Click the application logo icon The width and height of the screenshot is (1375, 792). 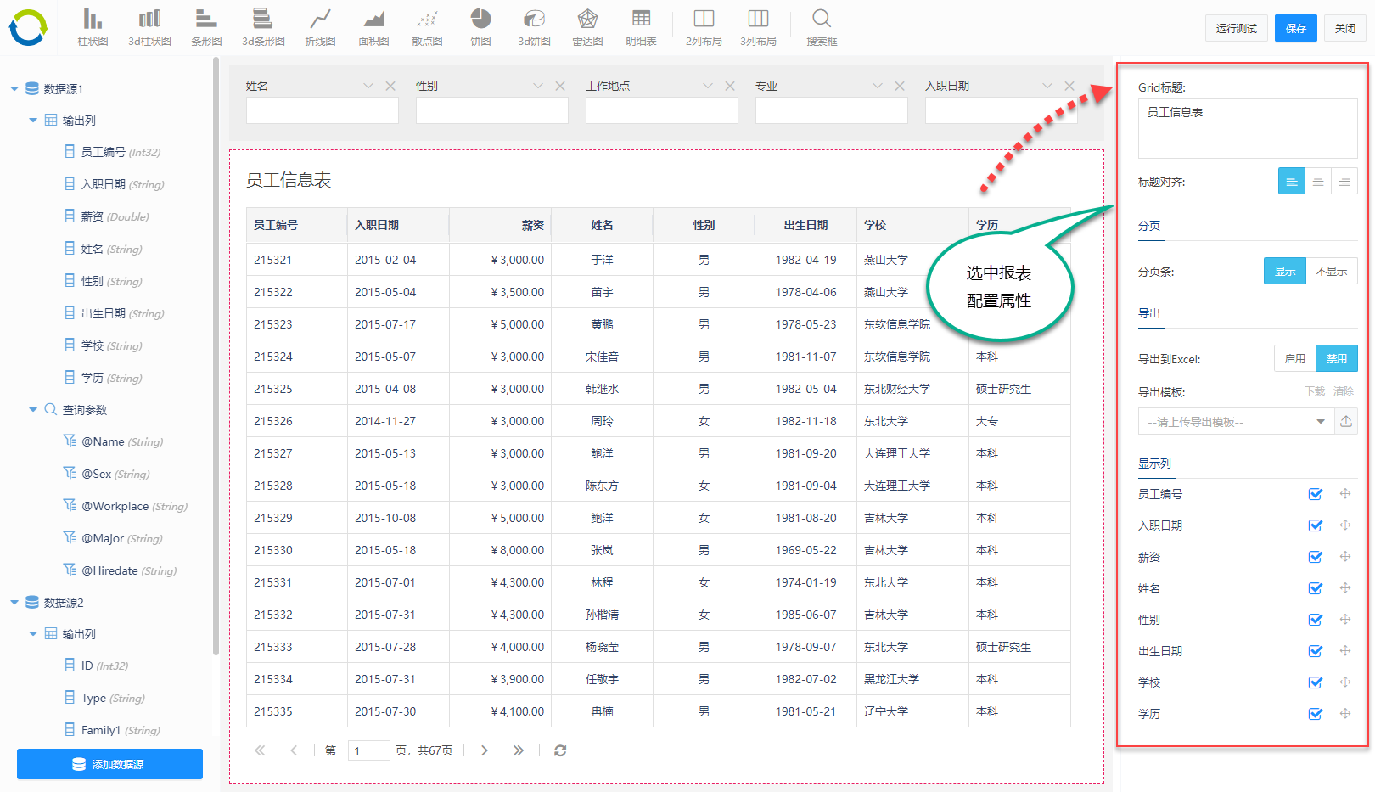click(28, 28)
